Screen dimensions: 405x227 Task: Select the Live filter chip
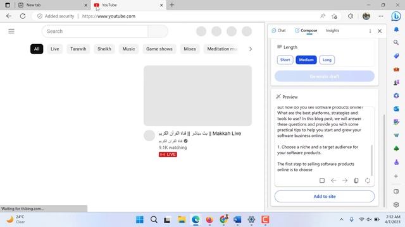pos(55,49)
